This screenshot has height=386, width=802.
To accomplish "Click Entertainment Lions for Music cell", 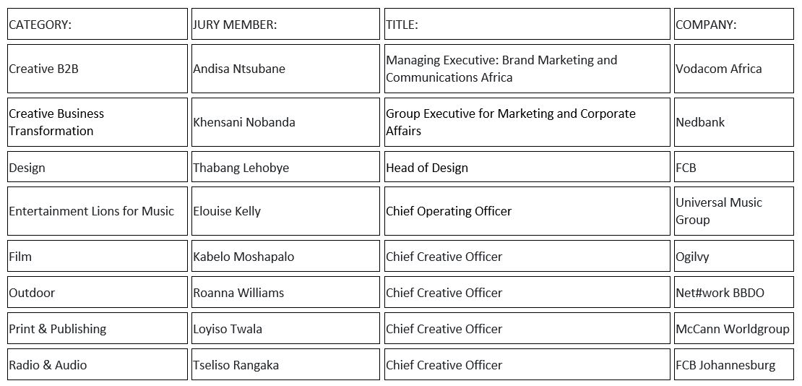I will (98, 211).
